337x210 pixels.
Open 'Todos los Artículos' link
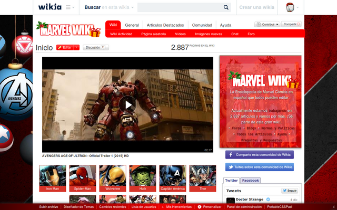pyautogui.click(x=254, y=134)
